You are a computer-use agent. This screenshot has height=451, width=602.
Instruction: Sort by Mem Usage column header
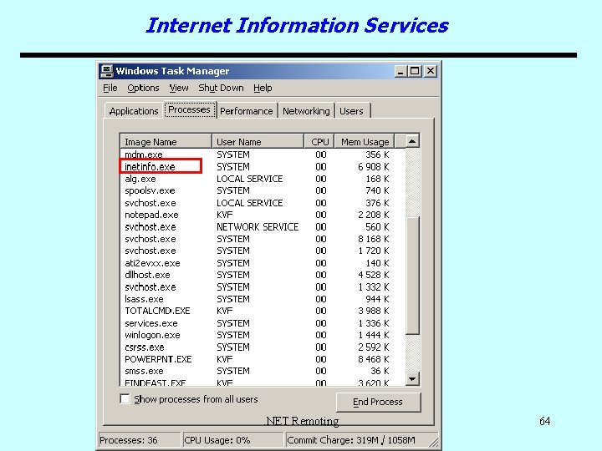(365, 142)
